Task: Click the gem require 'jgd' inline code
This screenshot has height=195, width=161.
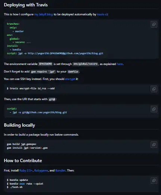Action: click(43, 72)
